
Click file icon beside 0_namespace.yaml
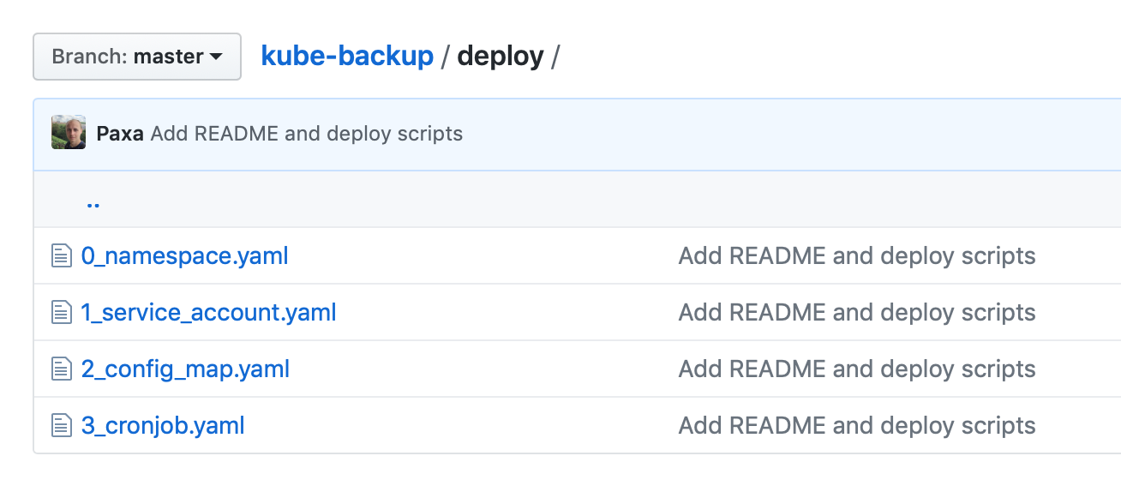61,255
